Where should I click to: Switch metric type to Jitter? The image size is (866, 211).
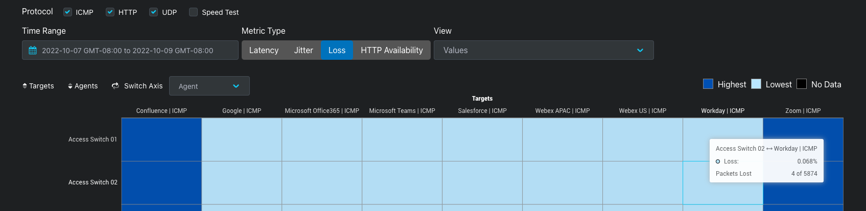(x=303, y=50)
